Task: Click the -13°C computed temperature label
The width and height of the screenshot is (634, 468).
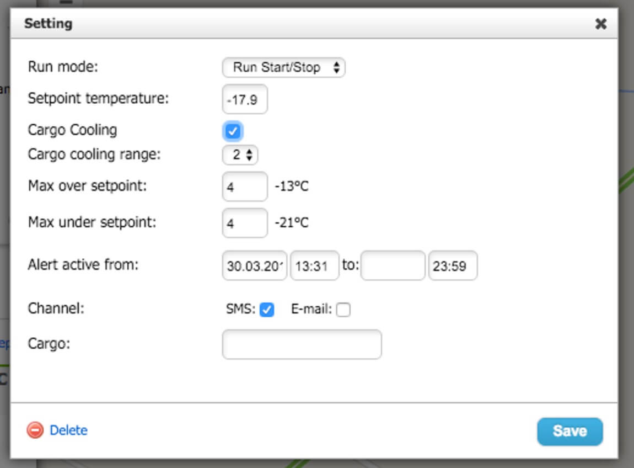Action: point(292,187)
